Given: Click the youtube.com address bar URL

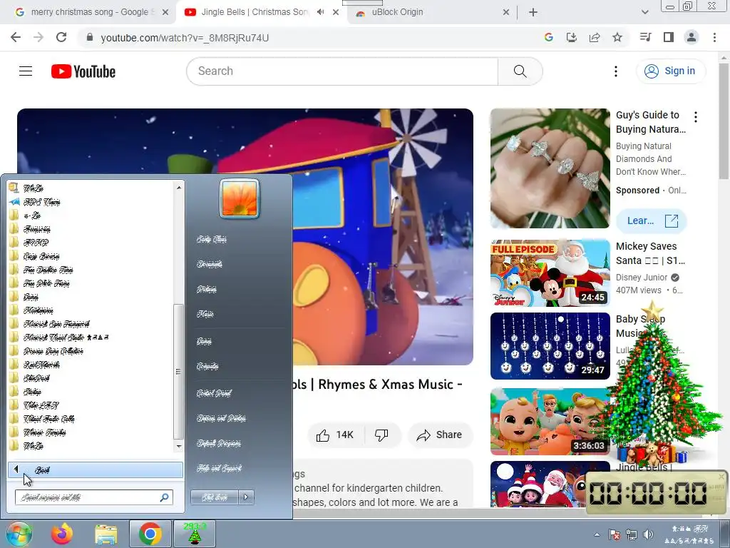Looking at the screenshot, I should pos(185,38).
